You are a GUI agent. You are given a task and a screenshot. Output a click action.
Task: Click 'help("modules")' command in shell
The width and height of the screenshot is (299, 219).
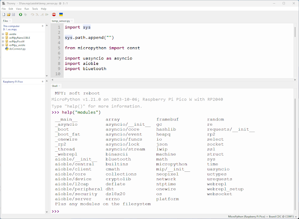coord(81,113)
